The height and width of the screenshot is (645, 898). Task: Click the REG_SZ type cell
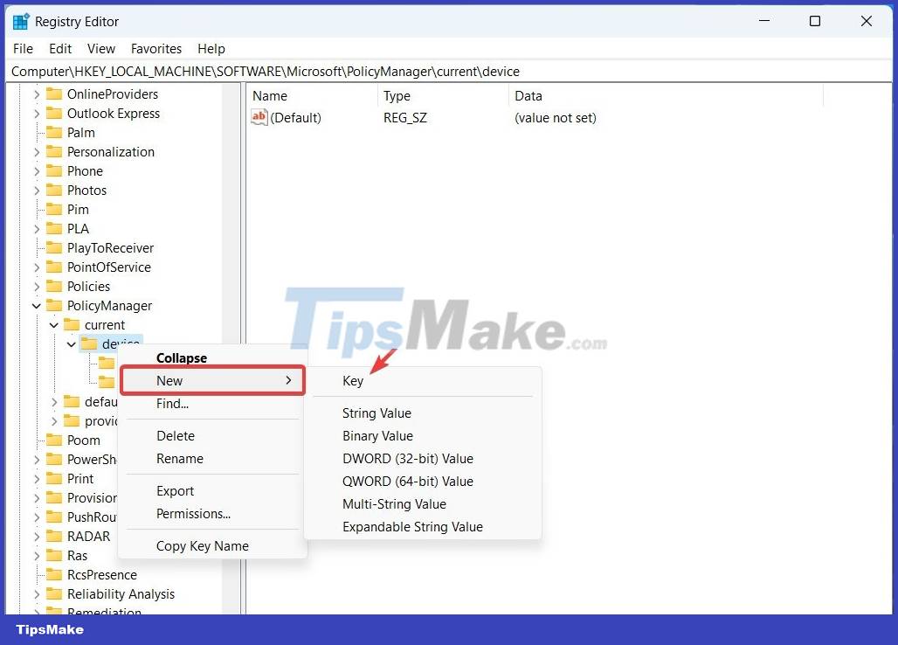coord(405,117)
